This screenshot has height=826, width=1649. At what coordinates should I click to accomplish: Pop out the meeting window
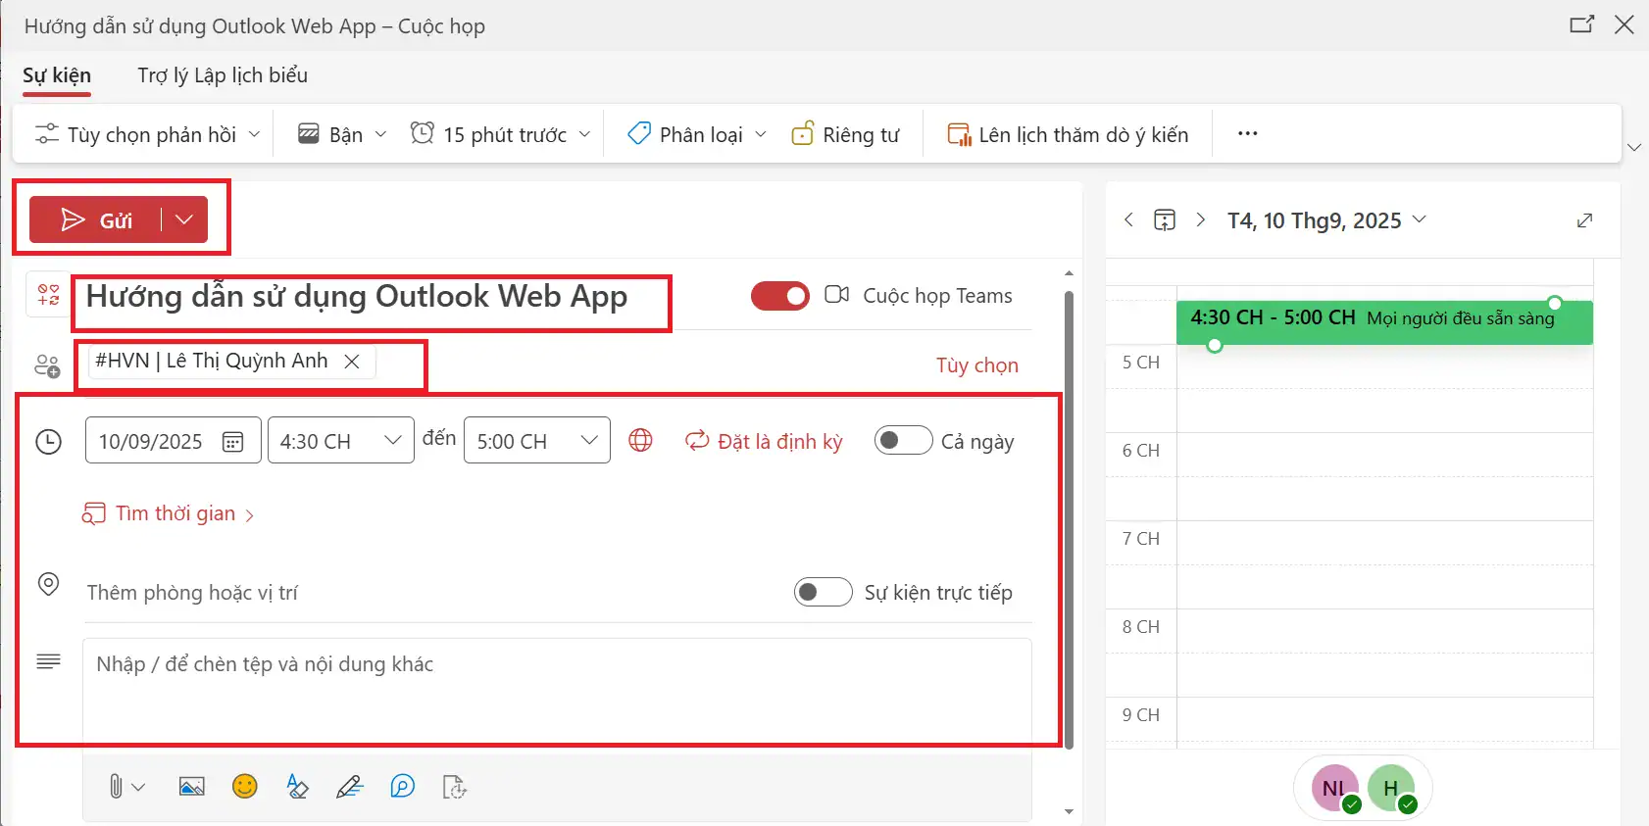click(x=1581, y=24)
